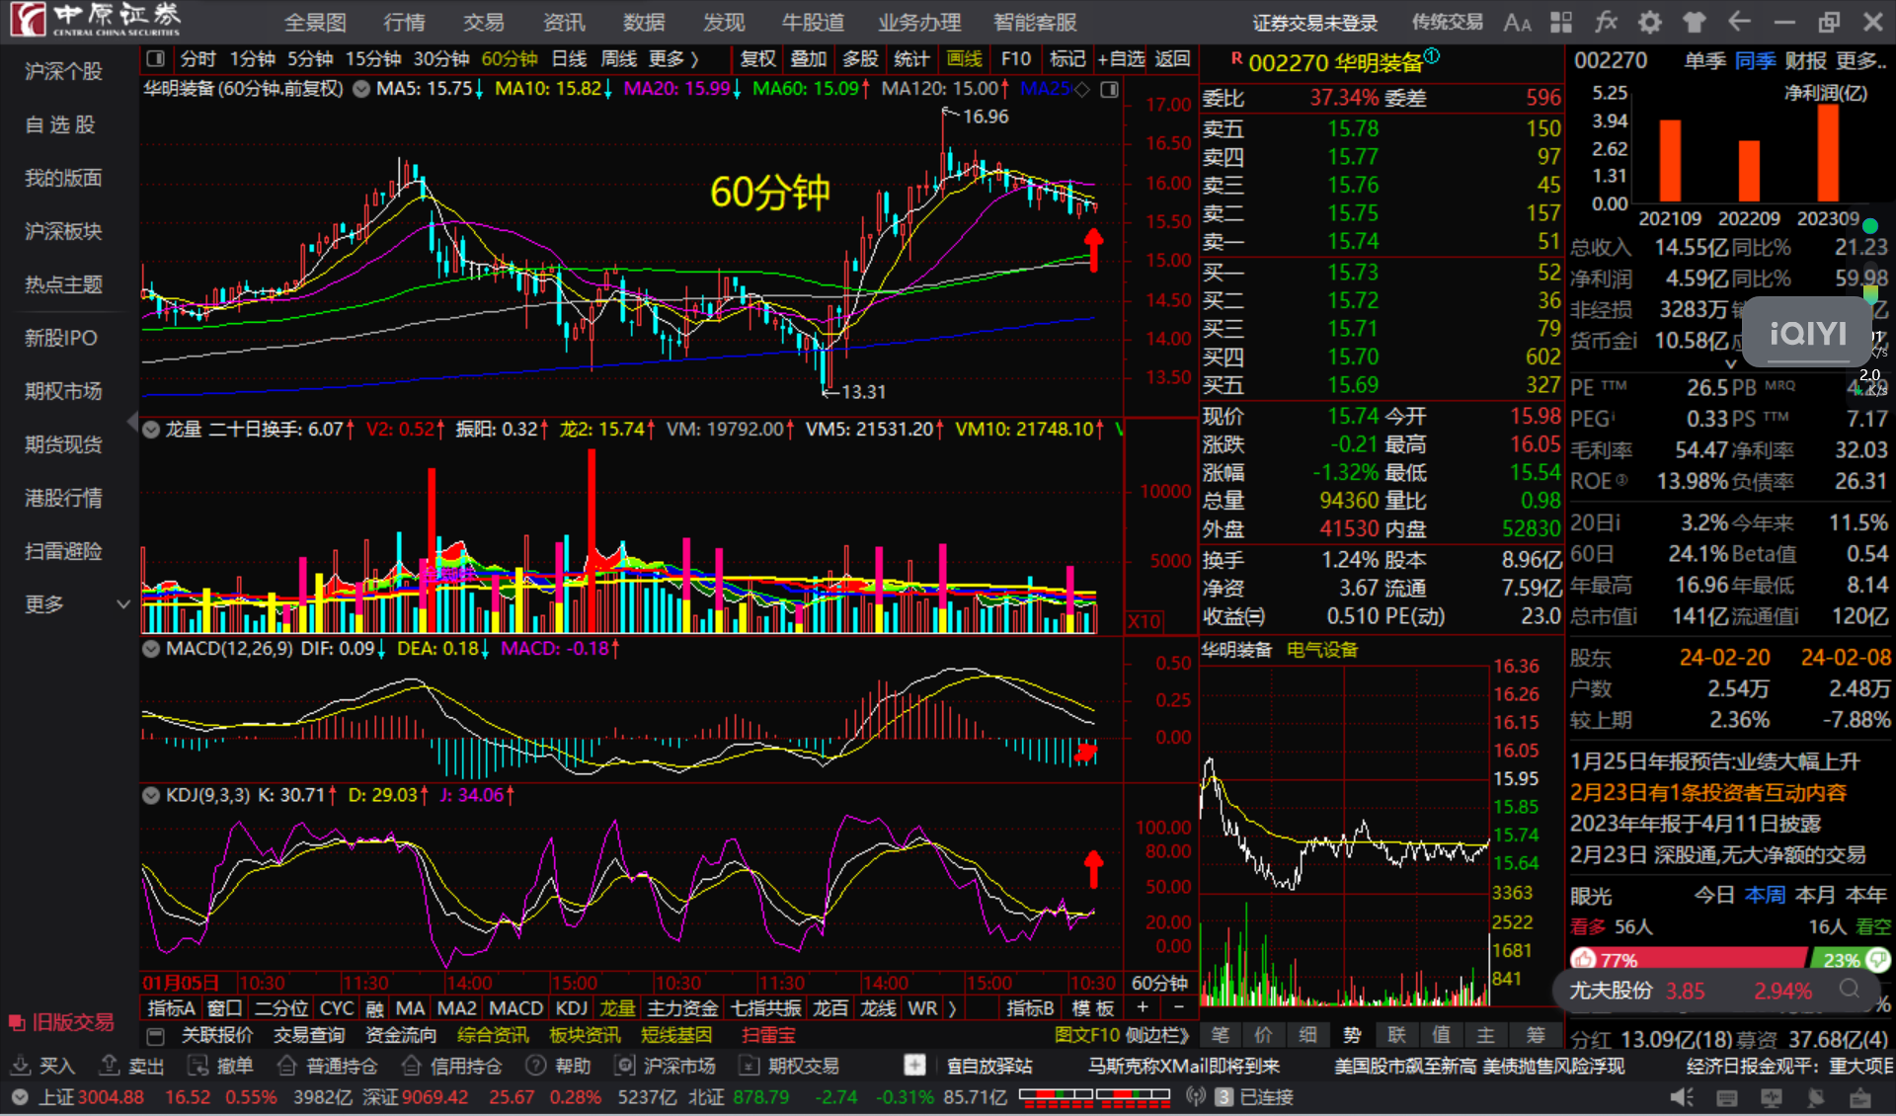Open the 行情 top menu
This screenshot has width=1896, height=1116.
[x=404, y=23]
